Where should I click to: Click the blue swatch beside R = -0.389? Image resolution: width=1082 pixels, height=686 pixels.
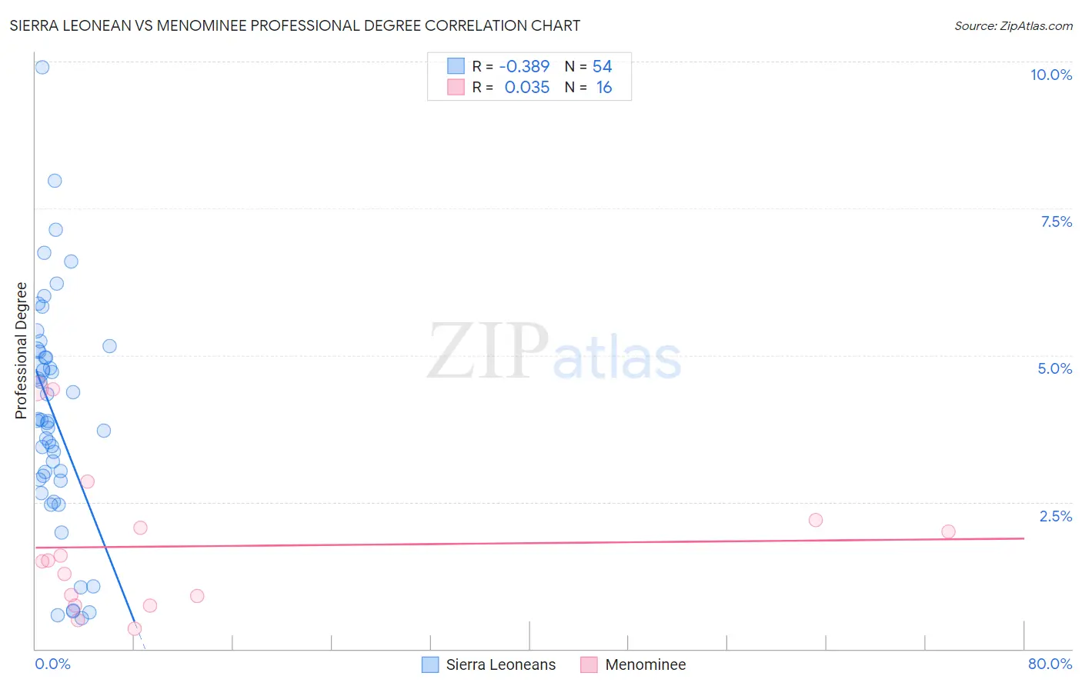tap(456, 66)
